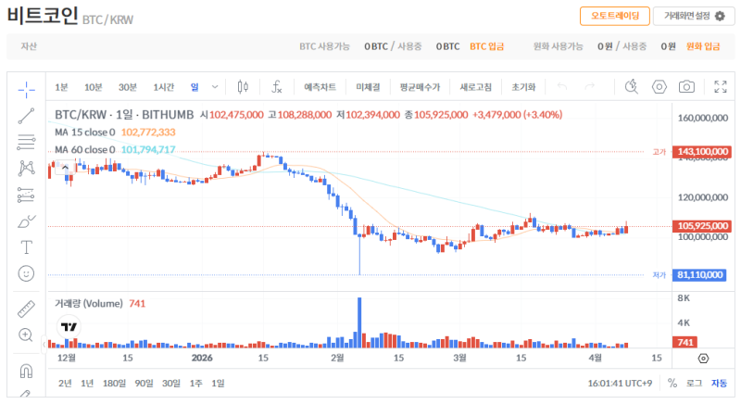The image size is (741, 404).
Task: Set range to 1일
Action: point(218,384)
